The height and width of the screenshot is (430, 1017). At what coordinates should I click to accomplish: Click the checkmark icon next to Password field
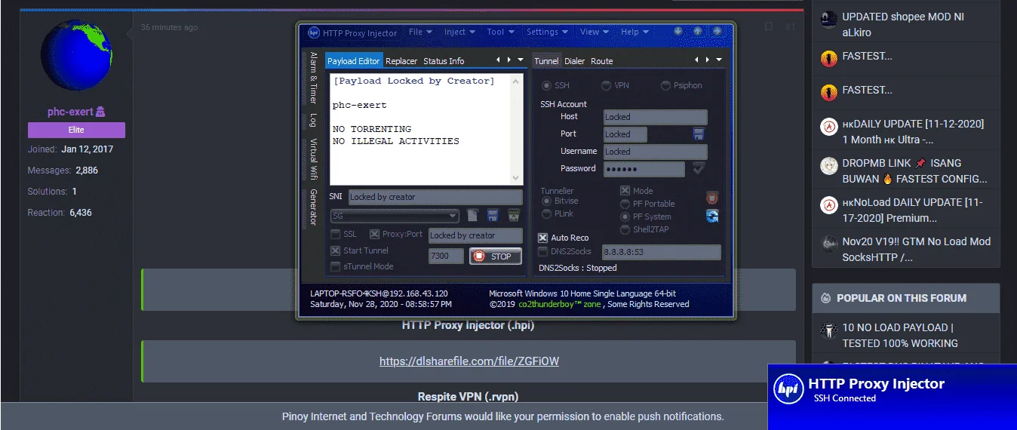pos(699,168)
